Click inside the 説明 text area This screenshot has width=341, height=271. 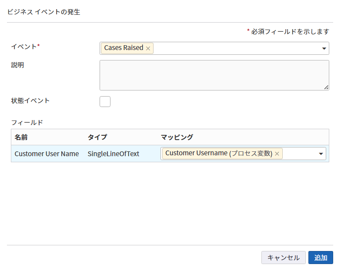214,75
